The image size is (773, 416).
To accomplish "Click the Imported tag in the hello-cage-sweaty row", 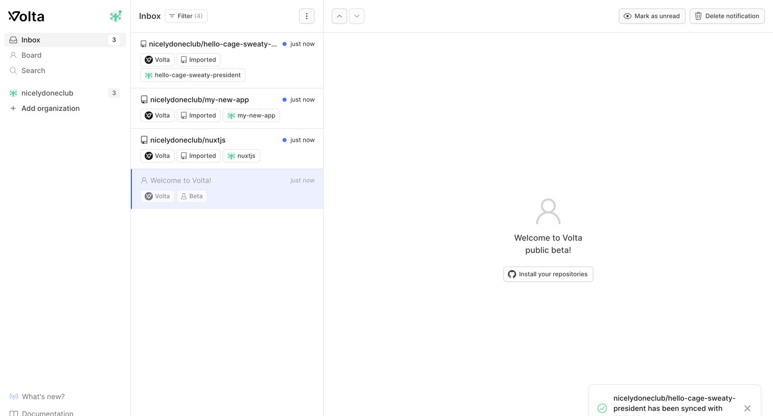I will [198, 60].
